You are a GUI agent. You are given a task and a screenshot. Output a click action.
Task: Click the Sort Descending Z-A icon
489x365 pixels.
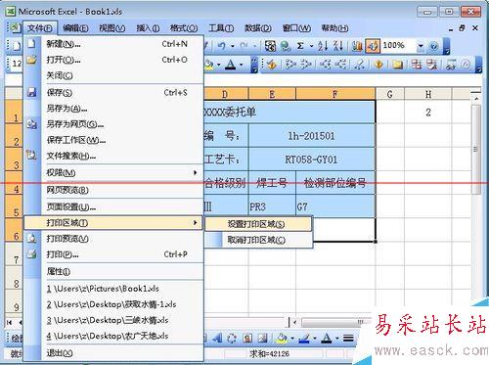coord(338,46)
